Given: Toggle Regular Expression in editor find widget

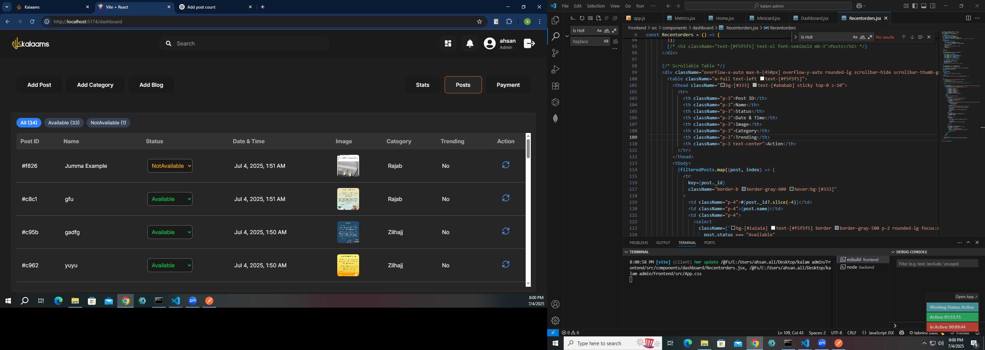Looking at the screenshot, I should (x=870, y=37).
